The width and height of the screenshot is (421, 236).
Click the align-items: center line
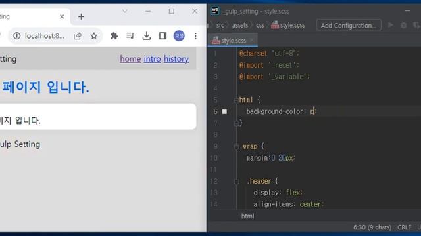[288, 204]
